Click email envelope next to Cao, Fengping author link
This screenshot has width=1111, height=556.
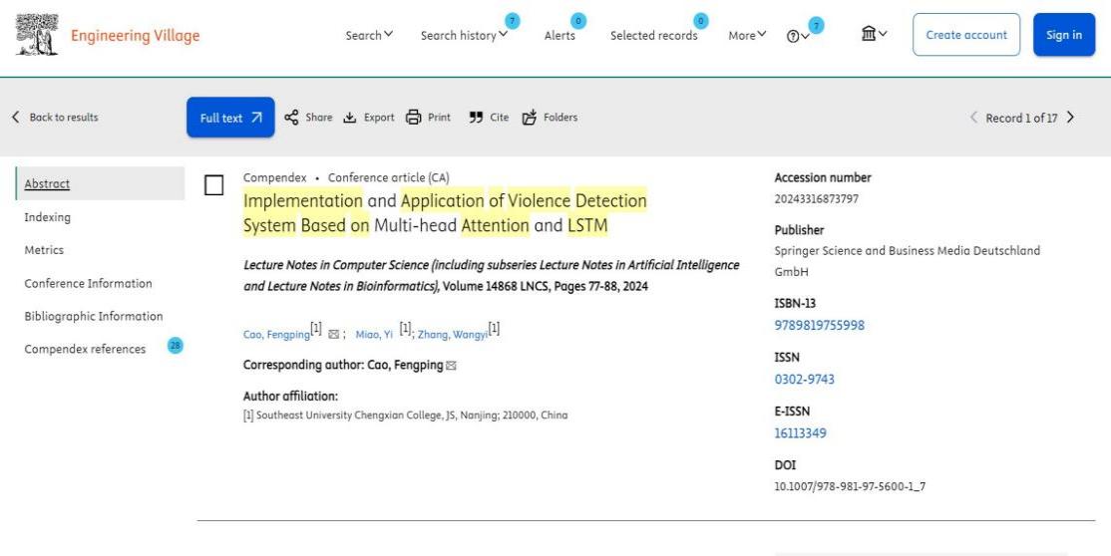[333, 336]
